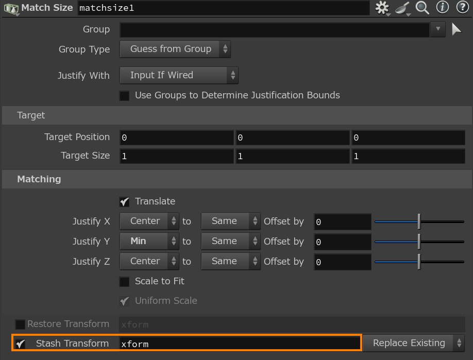Screen dimensions: 473x360
Task: Collapse the Matching section header
Action: click(x=39, y=179)
